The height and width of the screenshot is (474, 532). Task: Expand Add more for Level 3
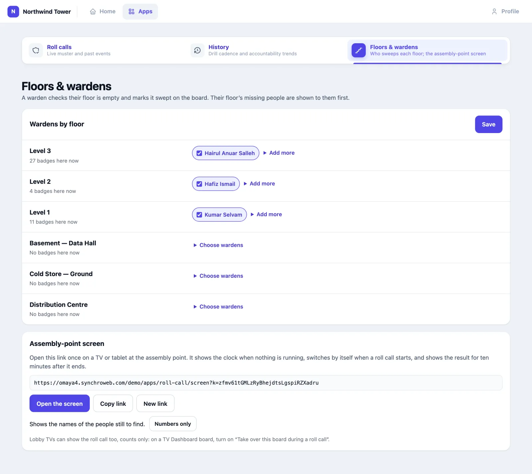pos(279,153)
